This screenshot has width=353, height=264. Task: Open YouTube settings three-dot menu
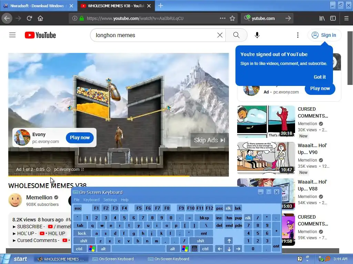(297, 35)
